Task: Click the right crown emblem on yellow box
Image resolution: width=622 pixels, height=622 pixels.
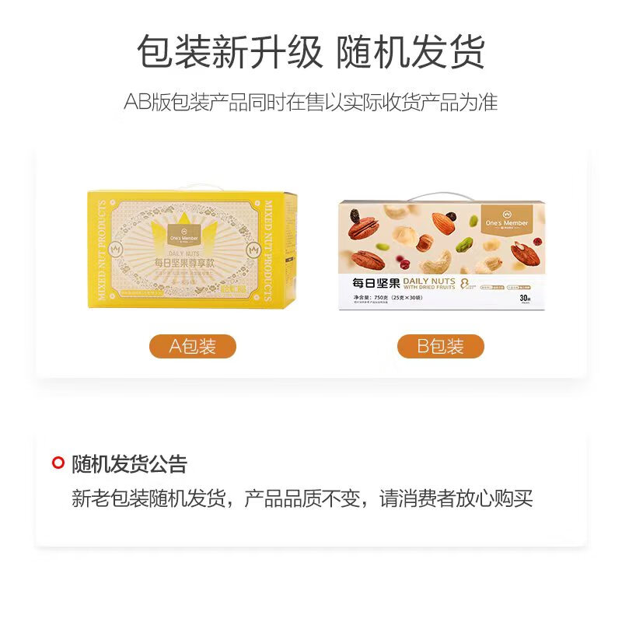Action: click(x=253, y=250)
